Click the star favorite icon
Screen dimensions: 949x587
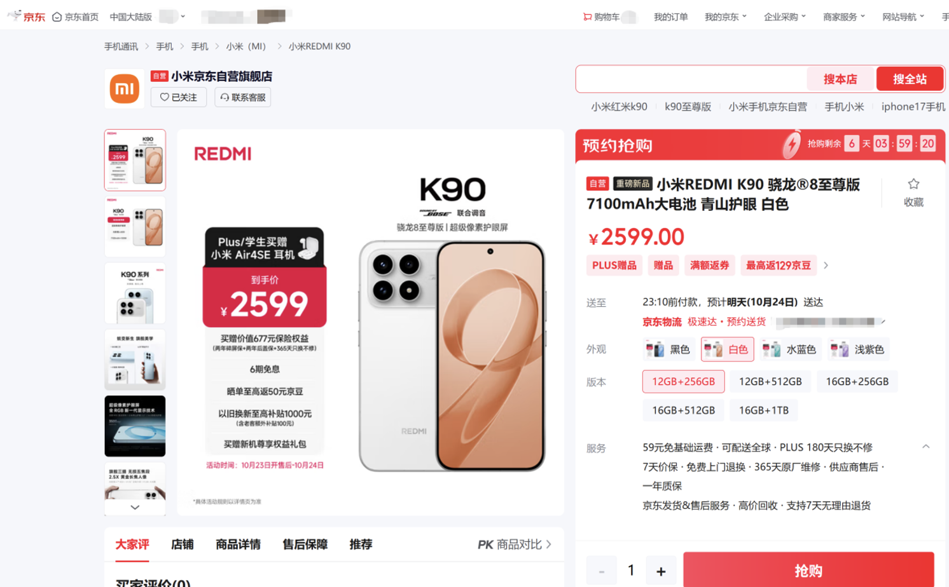click(913, 184)
